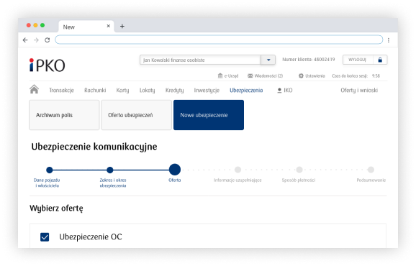Open e-Urząd link with building icon

pos(228,75)
